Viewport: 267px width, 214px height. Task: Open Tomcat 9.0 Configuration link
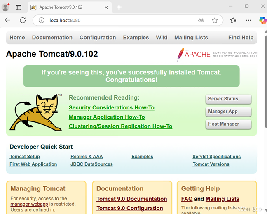130,208
